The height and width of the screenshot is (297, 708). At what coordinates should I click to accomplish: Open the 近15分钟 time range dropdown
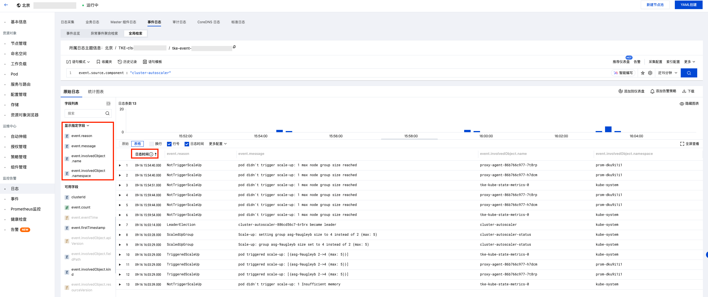tap(667, 73)
